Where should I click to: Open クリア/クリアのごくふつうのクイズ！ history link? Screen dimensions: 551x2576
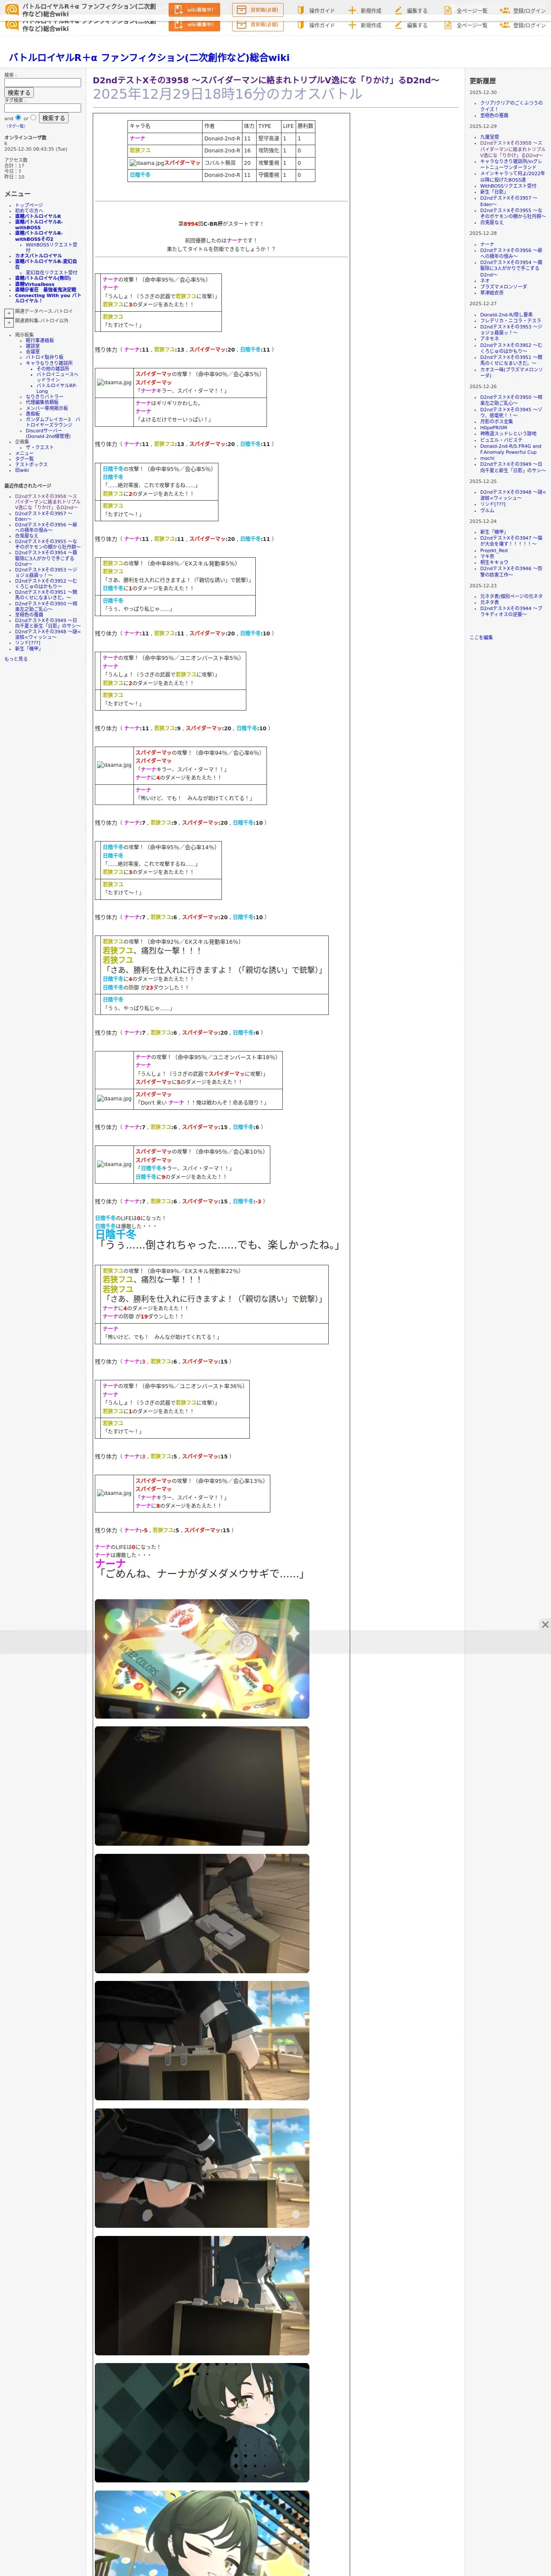pyautogui.click(x=511, y=106)
